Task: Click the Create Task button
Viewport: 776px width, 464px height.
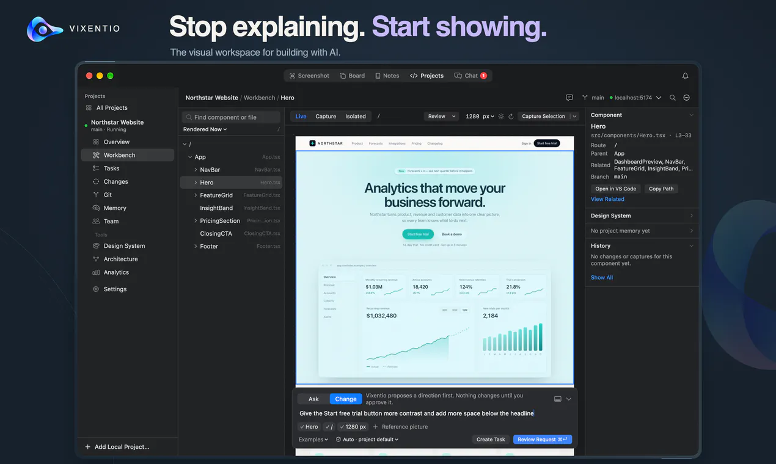Action: click(491, 440)
